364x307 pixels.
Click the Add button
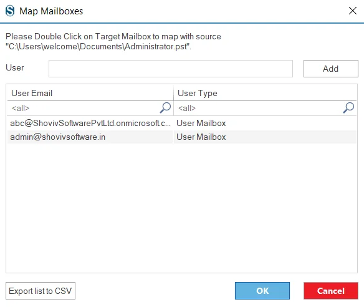[x=331, y=69]
